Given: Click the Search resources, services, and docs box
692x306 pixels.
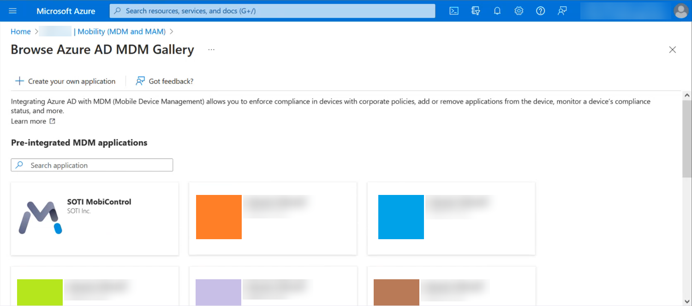Looking at the screenshot, I should click(272, 11).
